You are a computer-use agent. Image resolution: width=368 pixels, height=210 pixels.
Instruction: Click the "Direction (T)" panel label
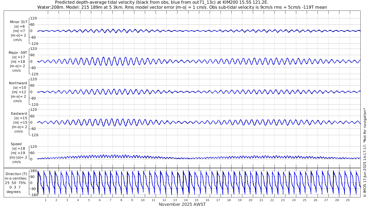16,174
